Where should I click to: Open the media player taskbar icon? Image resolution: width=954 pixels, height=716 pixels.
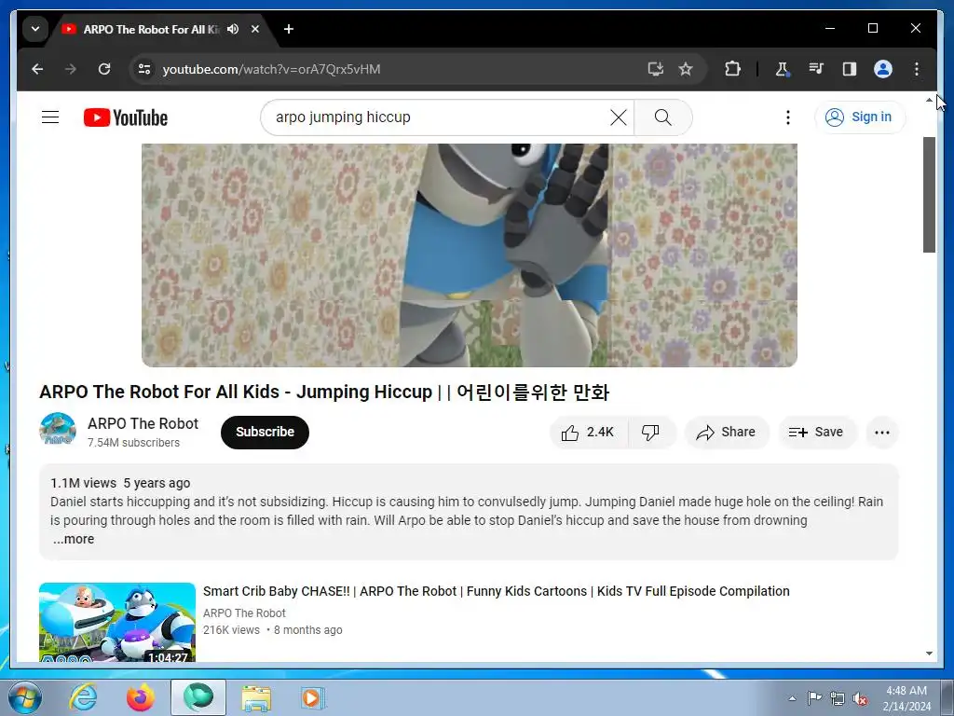[313, 697]
